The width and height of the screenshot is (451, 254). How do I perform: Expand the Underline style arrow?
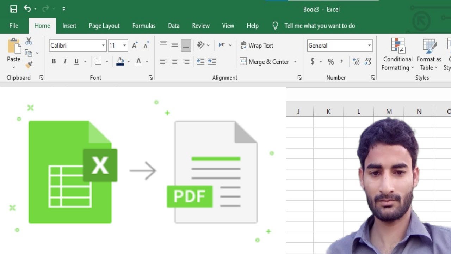pos(85,61)
